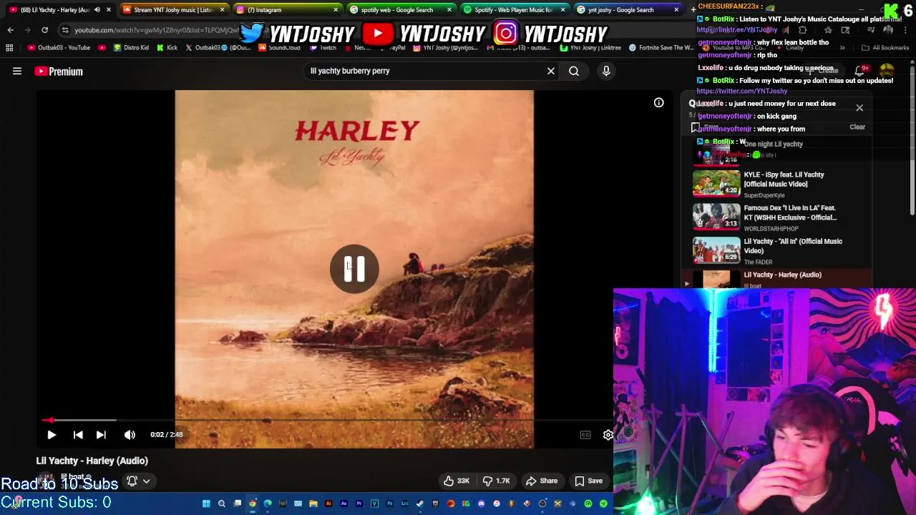This screenshot has width=916, height=515.
Task: Open Epic Games Launcher from the taskbar
Action: pyautogui.click(x=435, y=504)
